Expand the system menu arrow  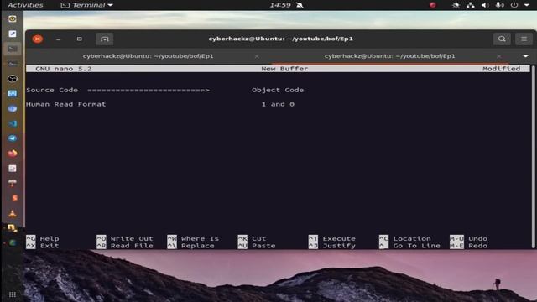(527, 5)
